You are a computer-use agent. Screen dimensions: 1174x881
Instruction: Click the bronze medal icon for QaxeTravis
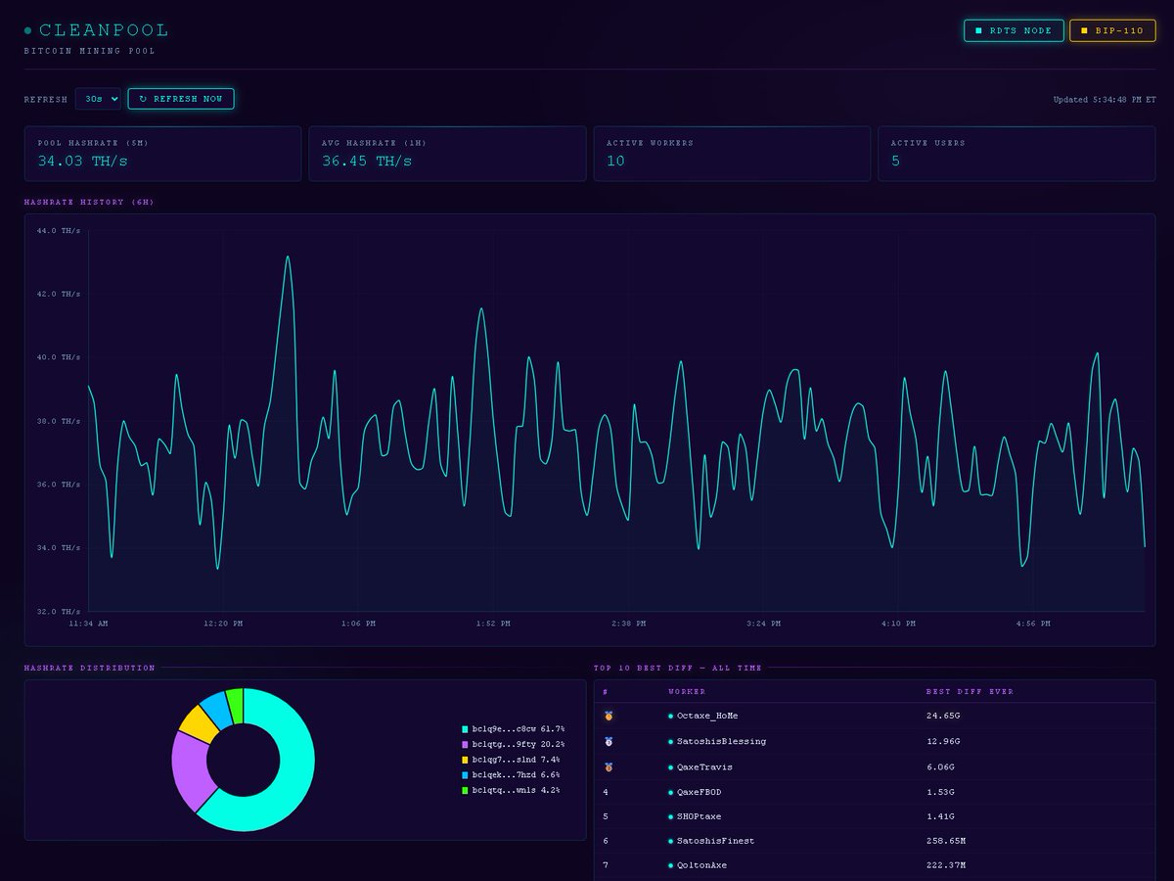[x=609, y=767]
